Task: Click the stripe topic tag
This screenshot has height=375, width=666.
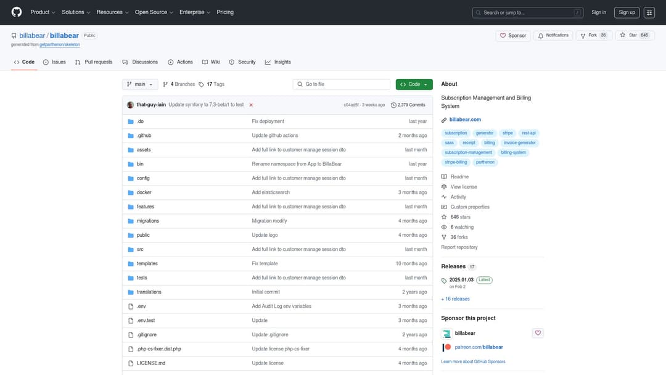Action: point(508,133)
